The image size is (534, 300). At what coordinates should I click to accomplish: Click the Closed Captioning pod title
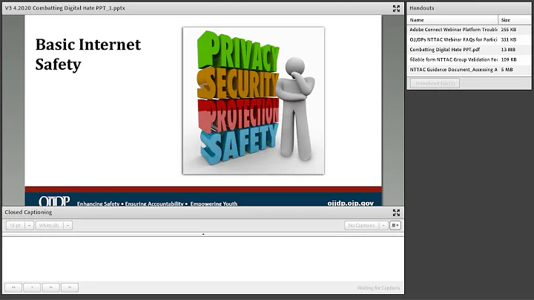click(x=28, y=212)
